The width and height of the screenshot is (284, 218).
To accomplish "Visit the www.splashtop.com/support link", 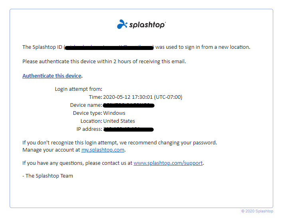I will [168, 163].
